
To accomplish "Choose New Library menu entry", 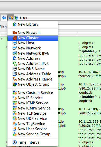I will [x=28, y=24].
